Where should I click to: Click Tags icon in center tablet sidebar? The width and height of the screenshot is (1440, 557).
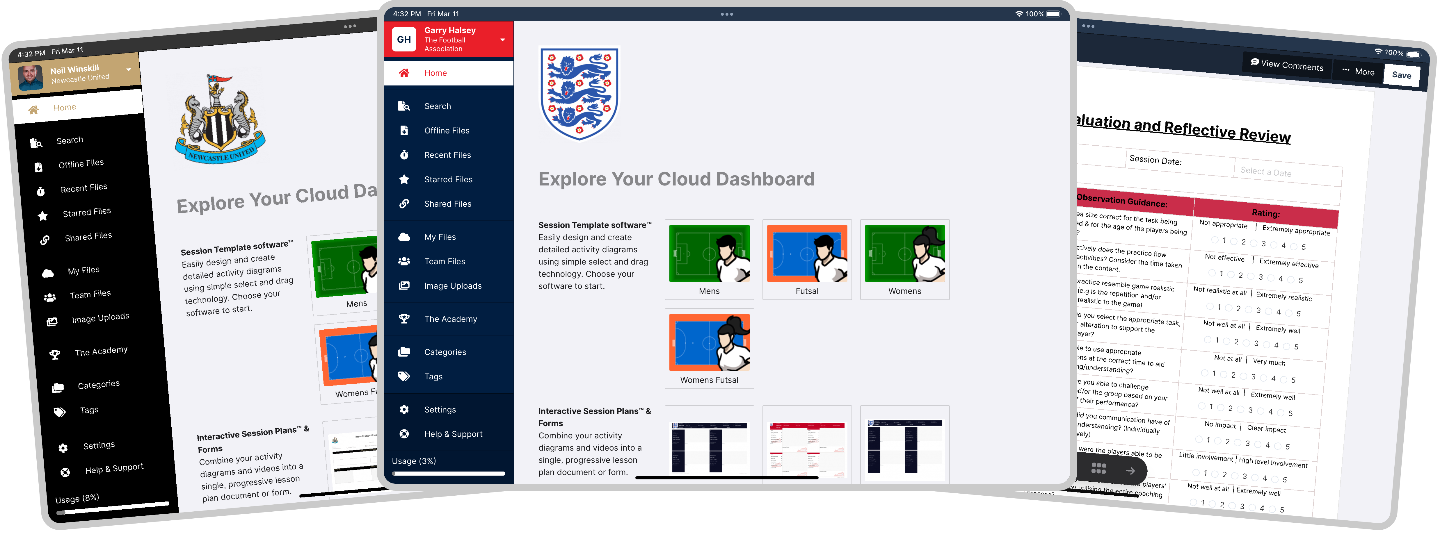coord(403,376)
